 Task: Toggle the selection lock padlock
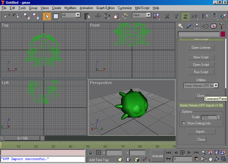91,153
